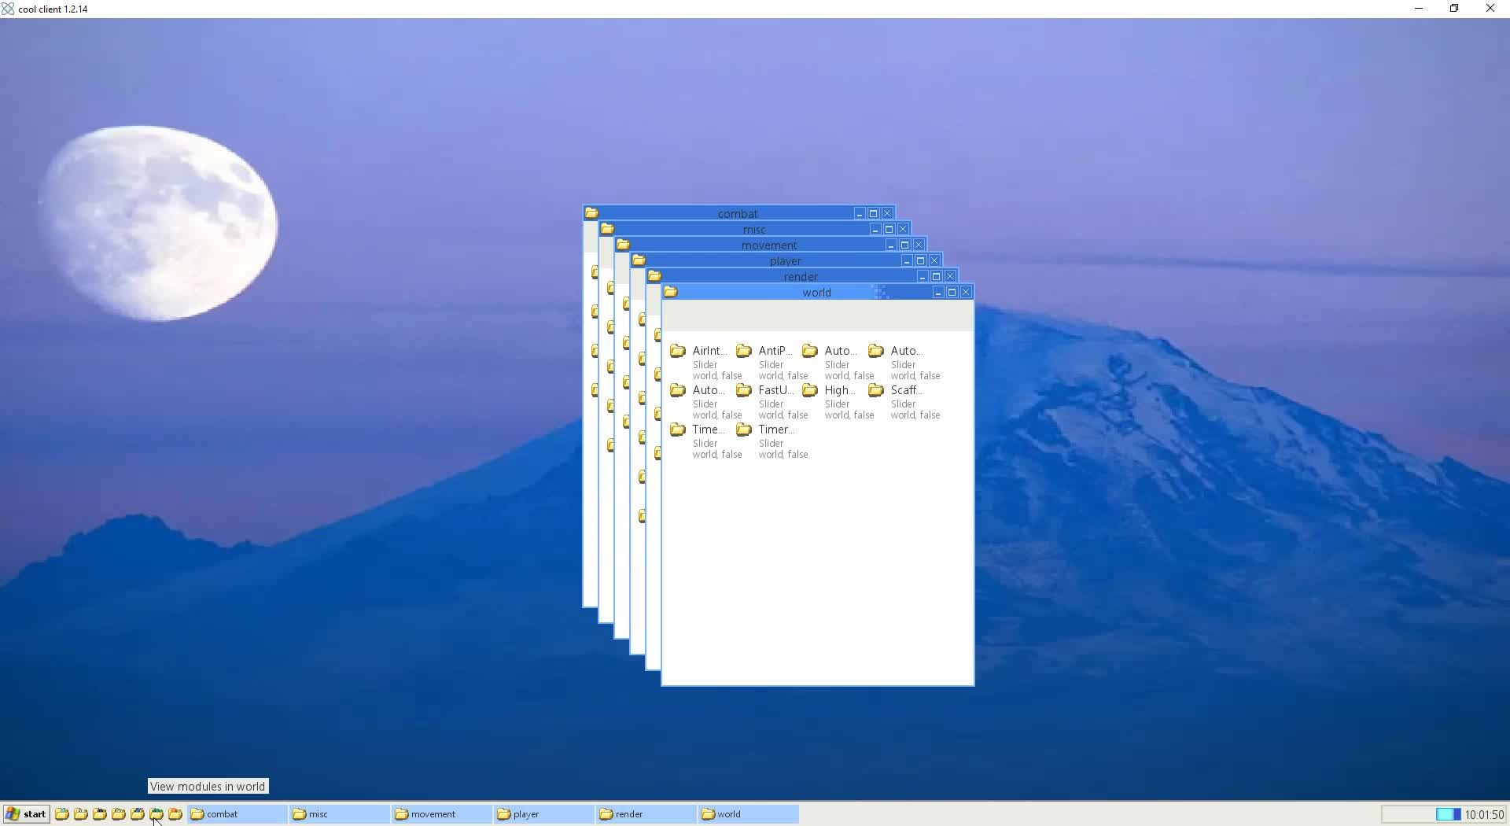Viewport: 1510px width, 826px height.
Task: Bring the player window to front via title
Action: [786, 261]
